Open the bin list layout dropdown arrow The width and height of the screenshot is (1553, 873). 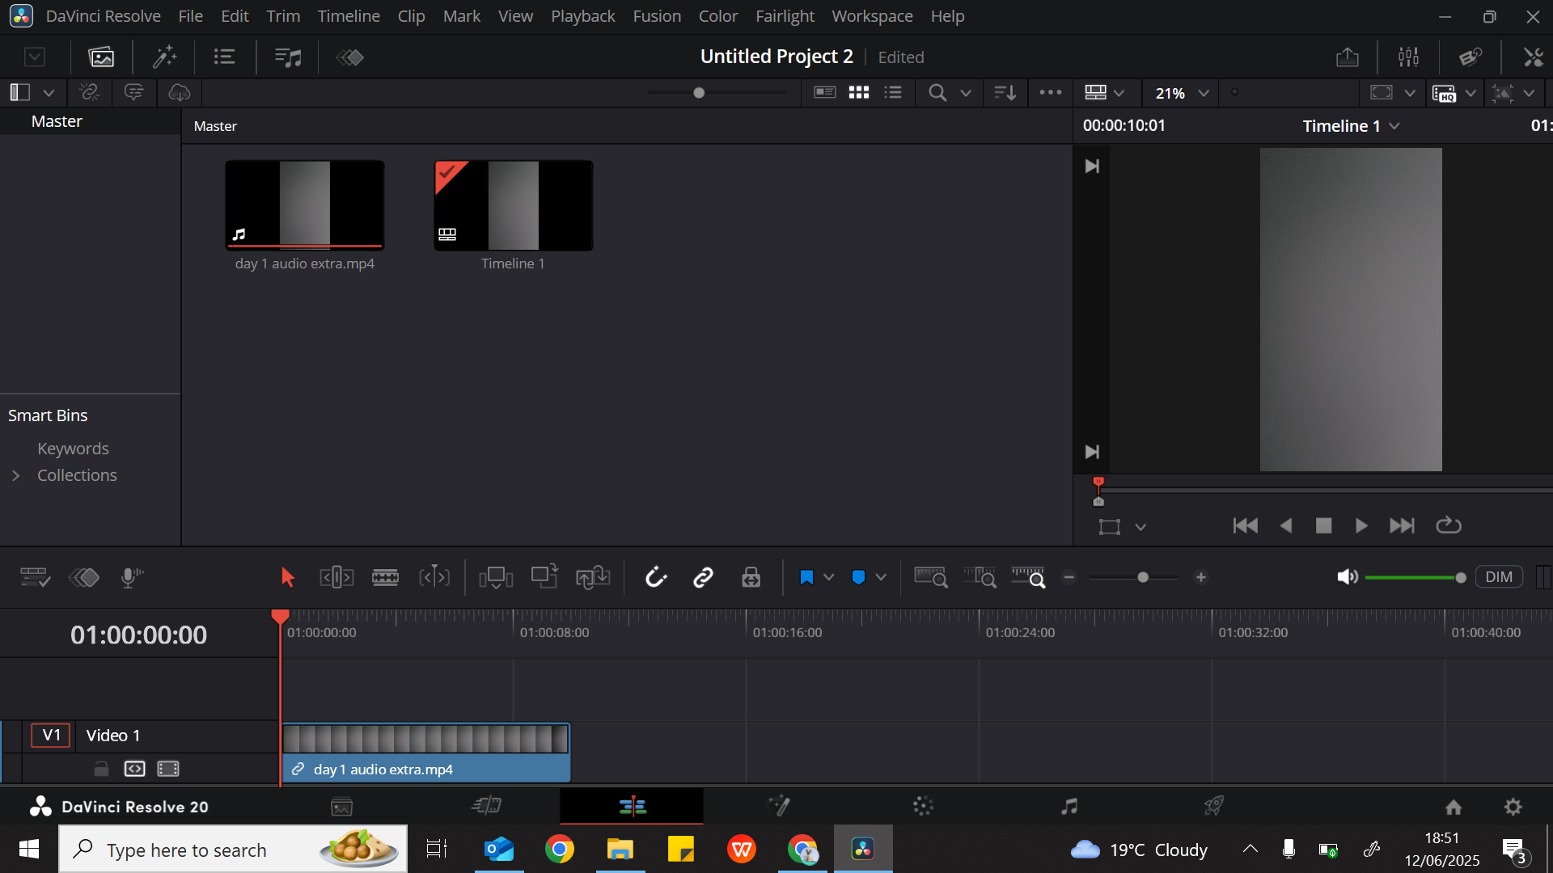(49, 93)
